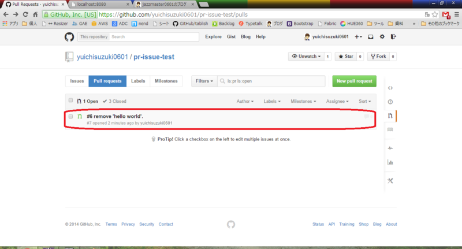Fork the repository with Fork button
The height and width of the screenshot is (249, 462).
click(x=378, y=56)
